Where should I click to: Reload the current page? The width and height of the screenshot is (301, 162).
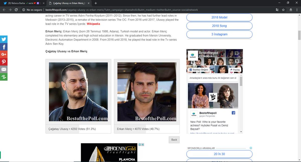[x=16, y=10]
